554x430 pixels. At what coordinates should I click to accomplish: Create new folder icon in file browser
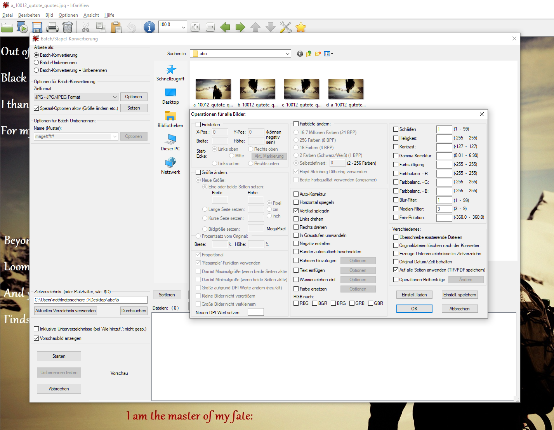click(318, 54)
